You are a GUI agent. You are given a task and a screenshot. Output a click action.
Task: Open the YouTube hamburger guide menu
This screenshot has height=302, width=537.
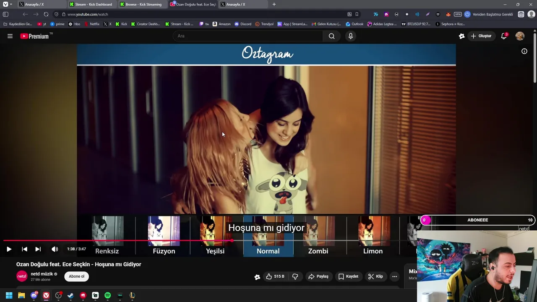10,36
